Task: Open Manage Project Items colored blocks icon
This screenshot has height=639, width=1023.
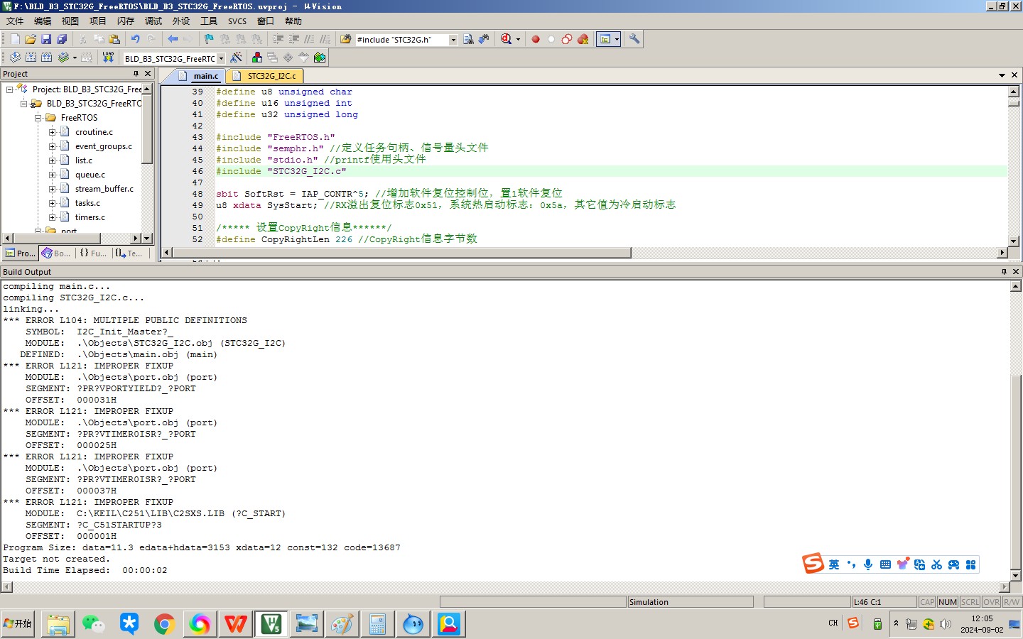Action: coord(257,58)
